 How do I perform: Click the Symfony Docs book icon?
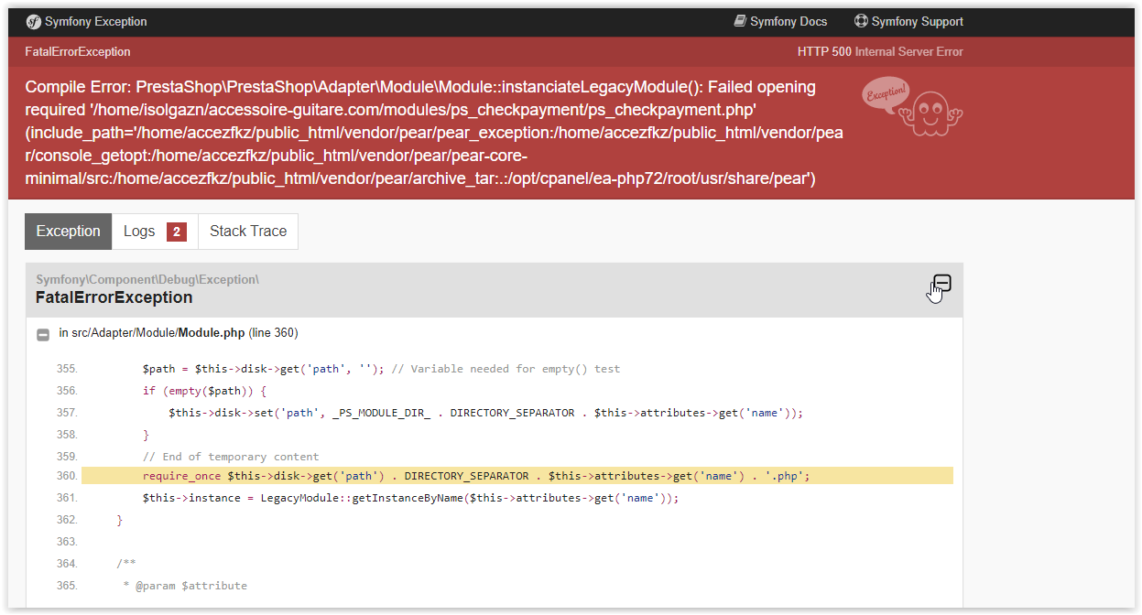(x=740, y=21)
